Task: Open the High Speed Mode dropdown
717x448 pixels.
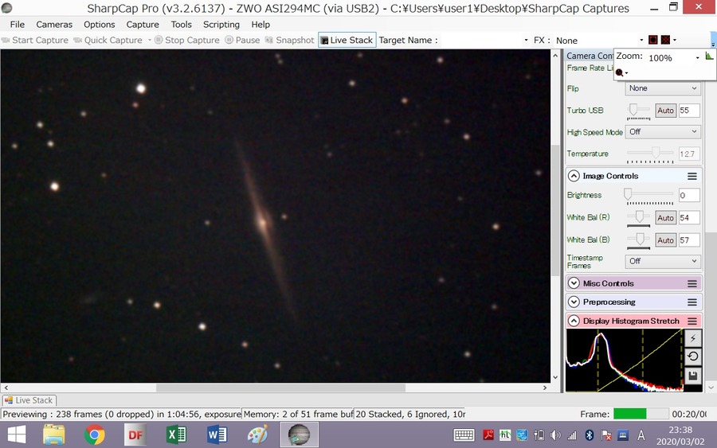Action: [x=663, y=131]
